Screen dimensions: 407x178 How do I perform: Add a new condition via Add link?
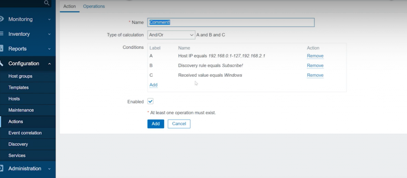[153, 85]
